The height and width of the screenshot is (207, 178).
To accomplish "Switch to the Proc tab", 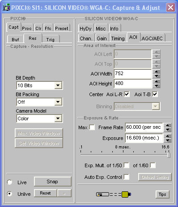I will click(x=27, y=28).
